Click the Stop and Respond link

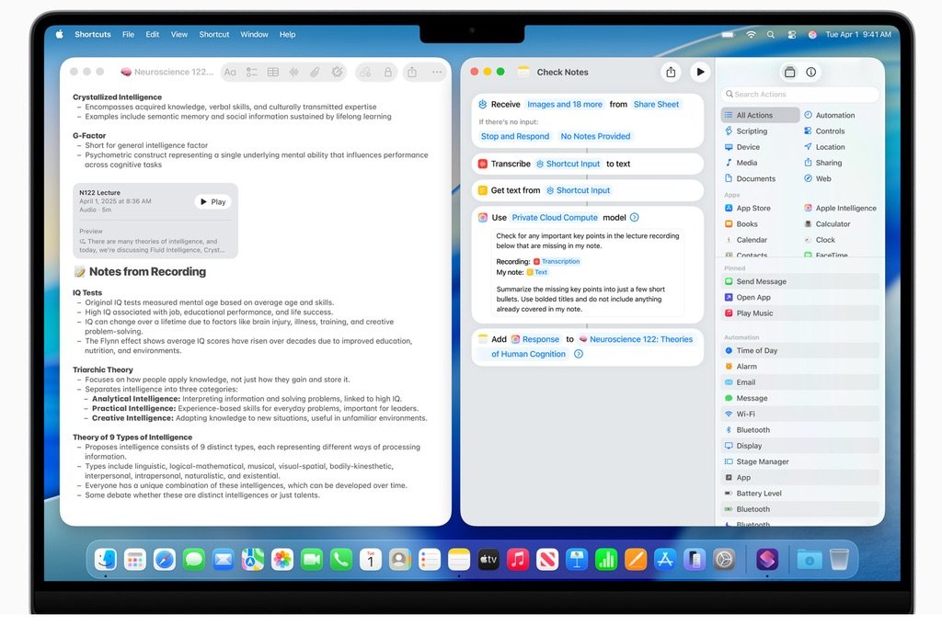(515, 136)
